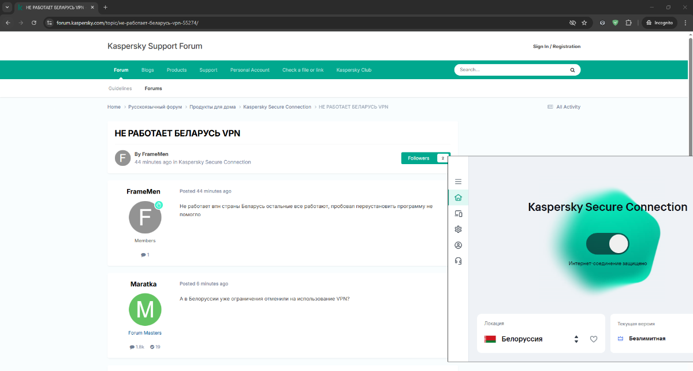Open Maratka username in second post
Image resolution: width=693 pixels, height=371 pixels.
pyautogui.click(x=144, y=284)
